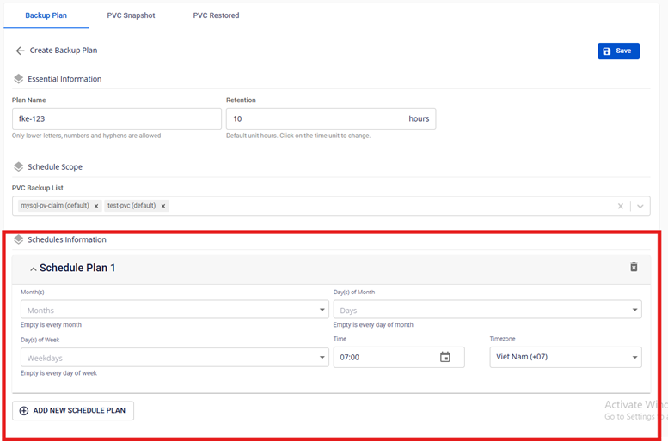The image size is (668, 441).
Task: Remove test-pvc chip from PVC list
Action: click(x=163, y=206)
